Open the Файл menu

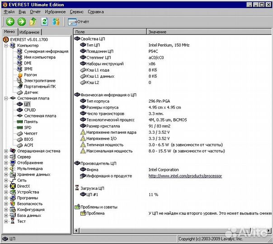click(x=9, y=12)
